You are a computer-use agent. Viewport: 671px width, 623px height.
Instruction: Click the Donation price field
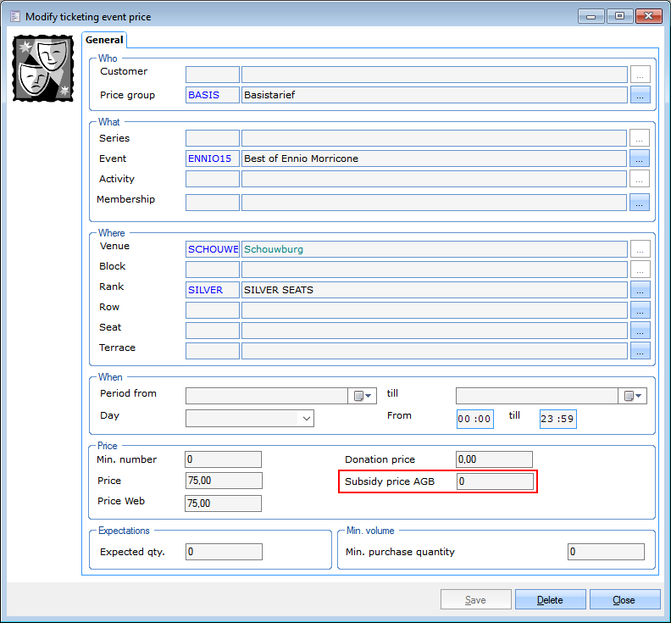tap(494, 459)
